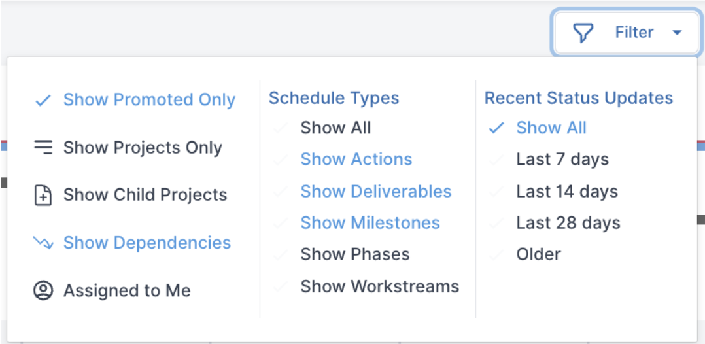Click checkmark beside Show Promoted Only
The image size is (705, 344).
[x=43, y=100]
